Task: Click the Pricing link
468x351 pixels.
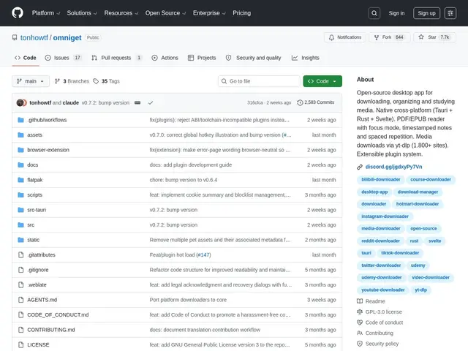Action: (242, 13)
